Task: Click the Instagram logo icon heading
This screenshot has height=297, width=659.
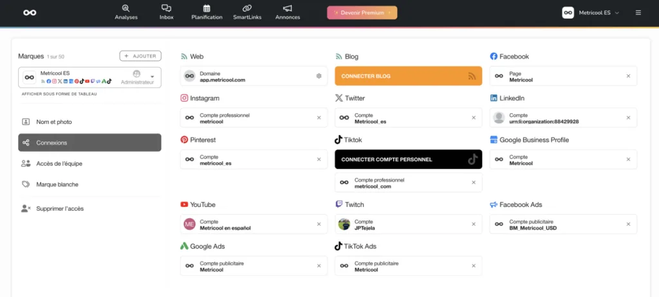Action: tap(184, 98)
